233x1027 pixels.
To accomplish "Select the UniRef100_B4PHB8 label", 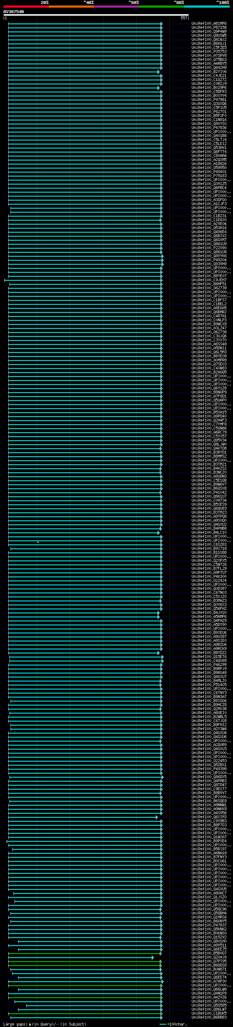I will [x=209, y=528].
